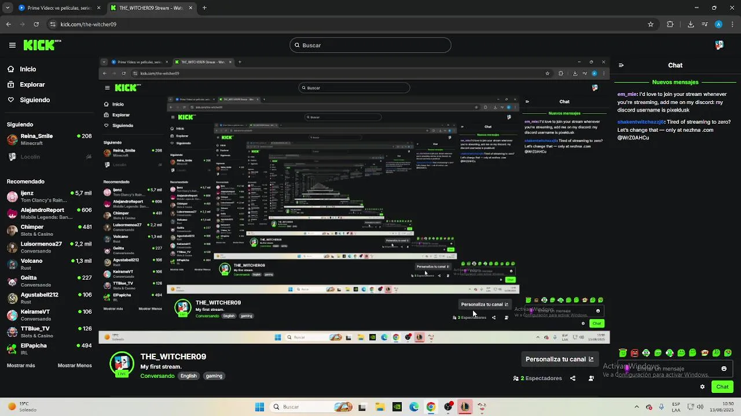Image resolution: width=741 pixels, height=416 pixels.
Task: Open Chrome three-dot menu
Action: tap(732, 24)
